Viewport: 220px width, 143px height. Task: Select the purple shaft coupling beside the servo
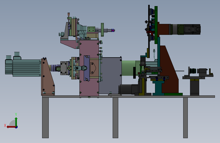click(54, 68)
